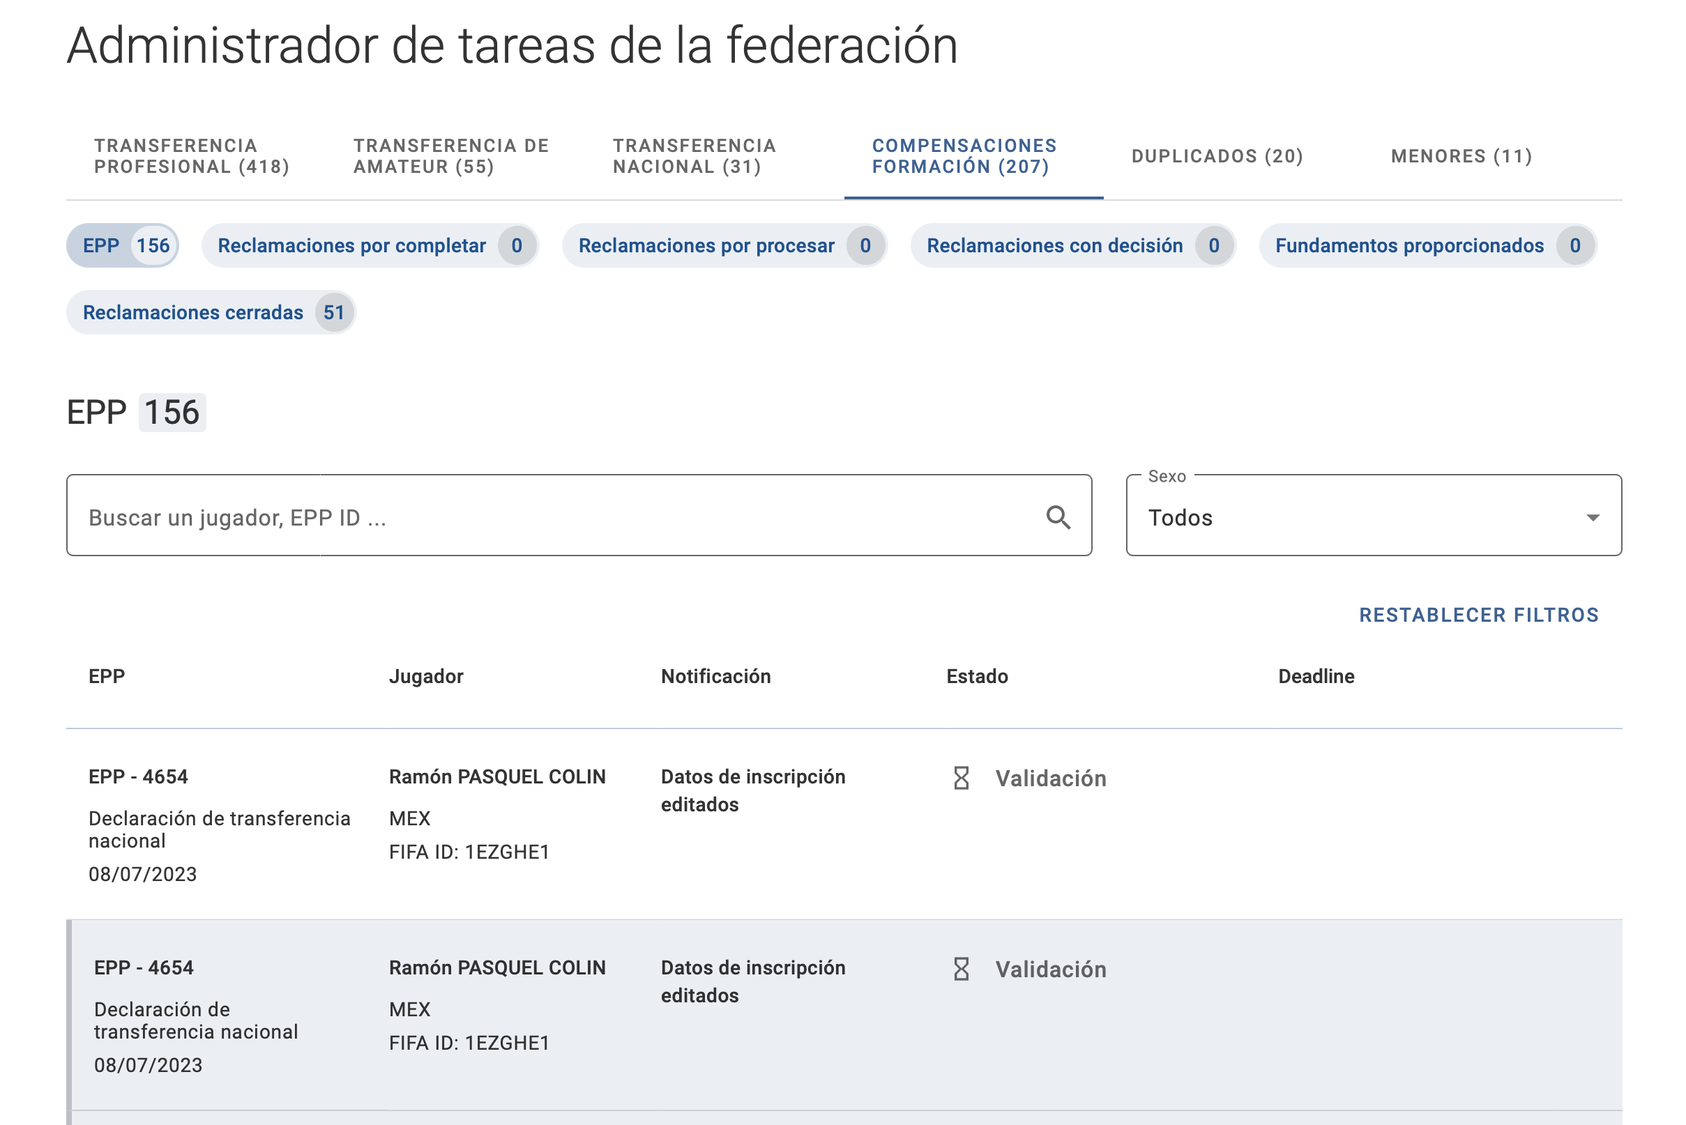Select Compensaciones Formación (207) tab

(x=973, y=156)
